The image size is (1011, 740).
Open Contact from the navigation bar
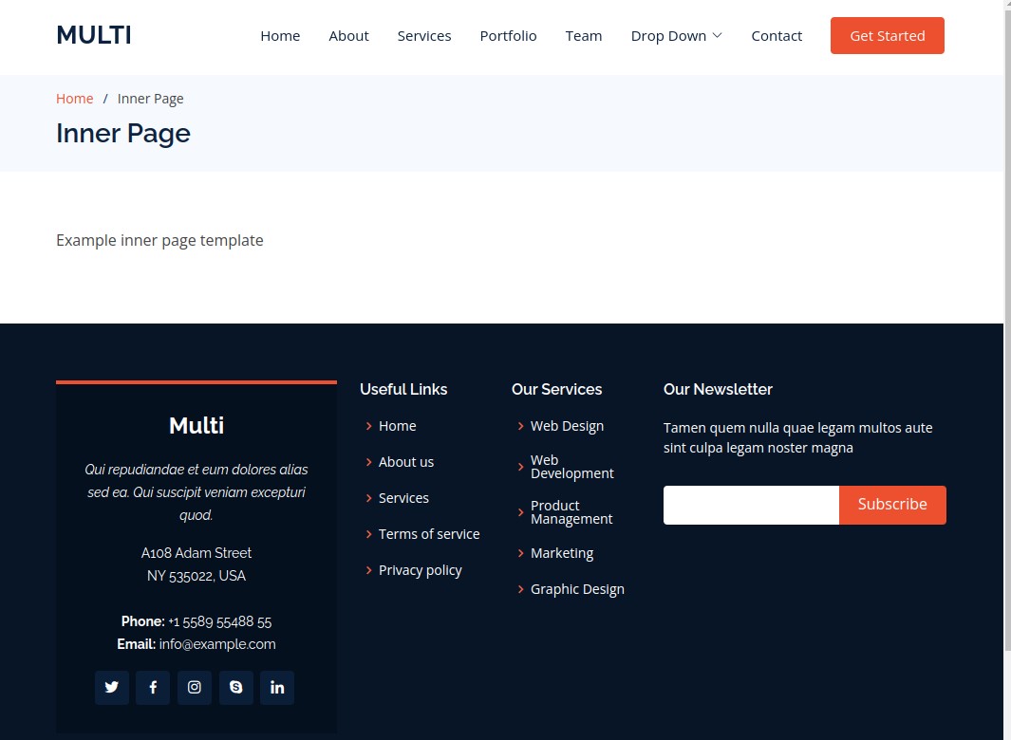(x=777, y=36)
